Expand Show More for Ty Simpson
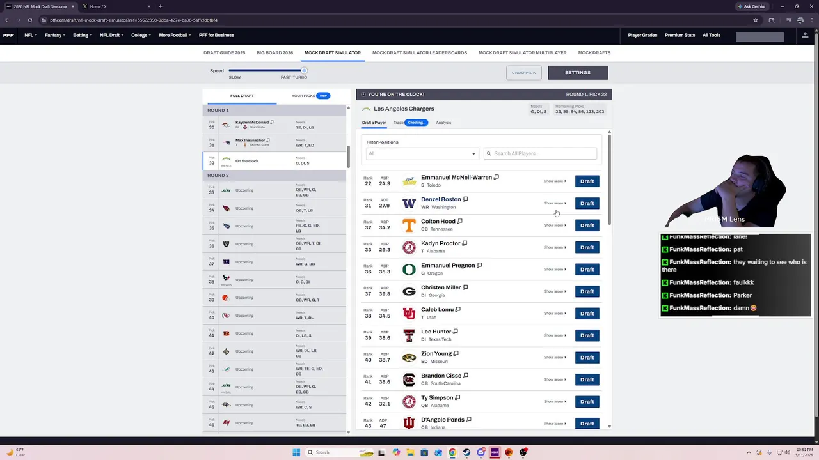The width and height of the screenshot is (819, 460). (x=555, y=402)
